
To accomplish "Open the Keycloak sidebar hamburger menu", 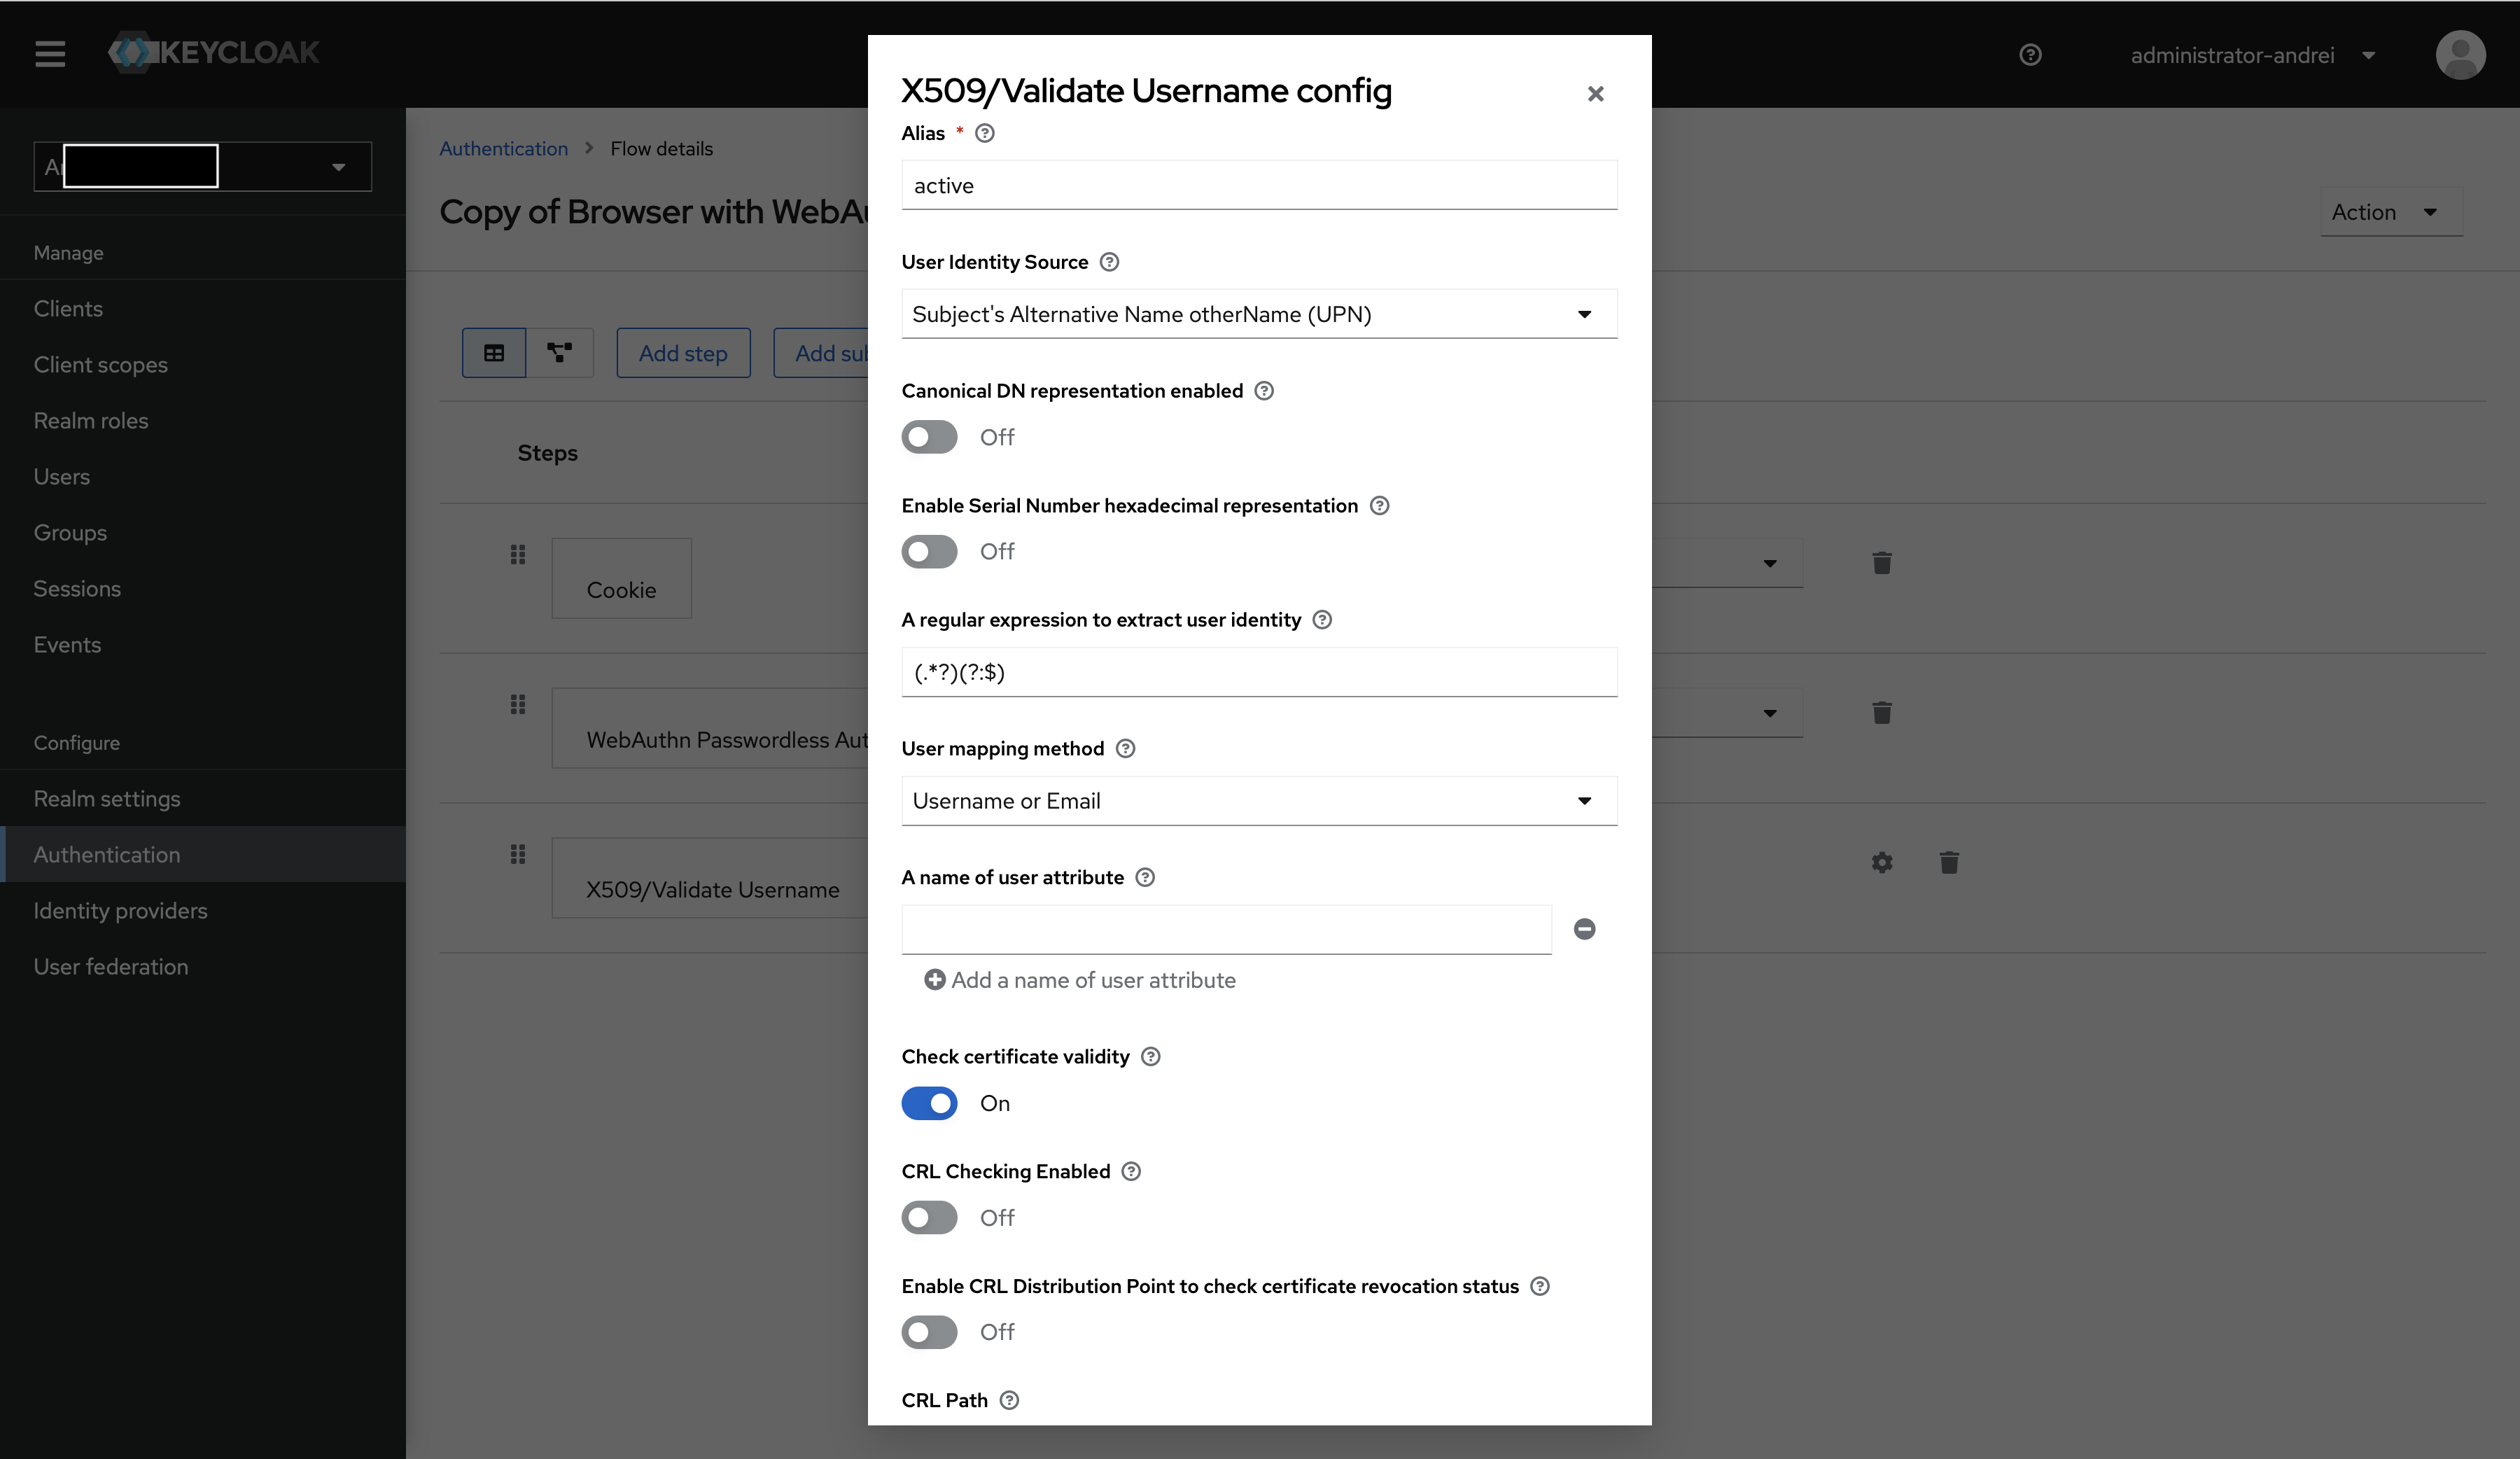I will click(x=49, y=54).
